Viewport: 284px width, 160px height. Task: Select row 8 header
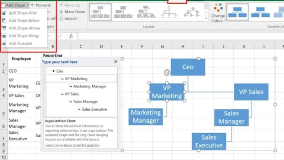(3, 145)
